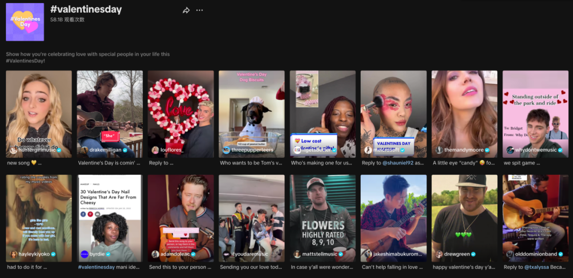Click drewgreen's profile avatar

(439, 254)
